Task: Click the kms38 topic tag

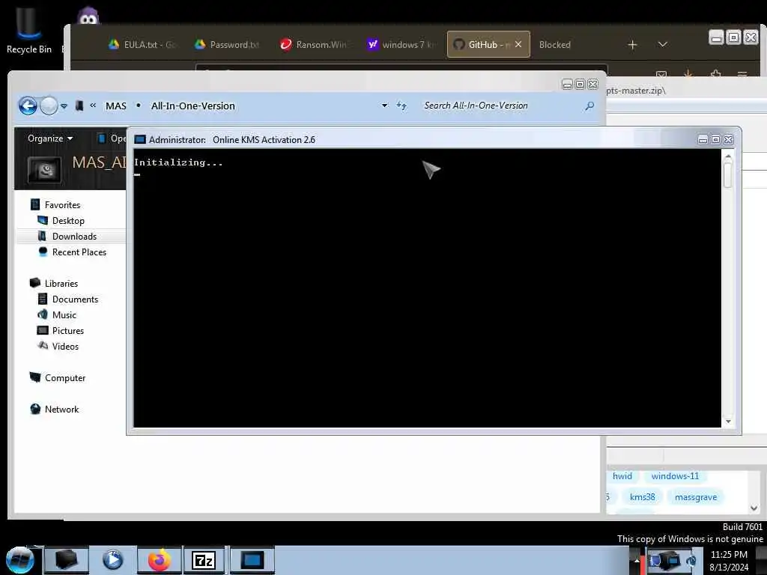Action: point(642,497)
